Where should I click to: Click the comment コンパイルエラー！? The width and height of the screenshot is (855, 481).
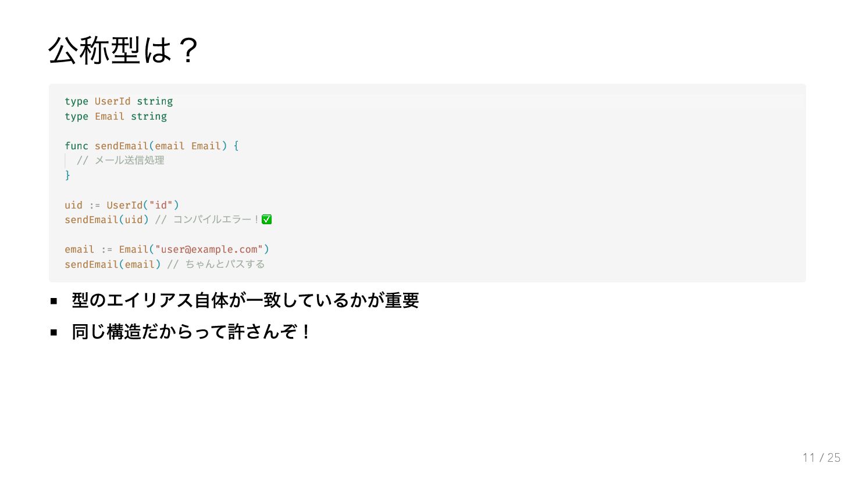[x=207, y=220]
